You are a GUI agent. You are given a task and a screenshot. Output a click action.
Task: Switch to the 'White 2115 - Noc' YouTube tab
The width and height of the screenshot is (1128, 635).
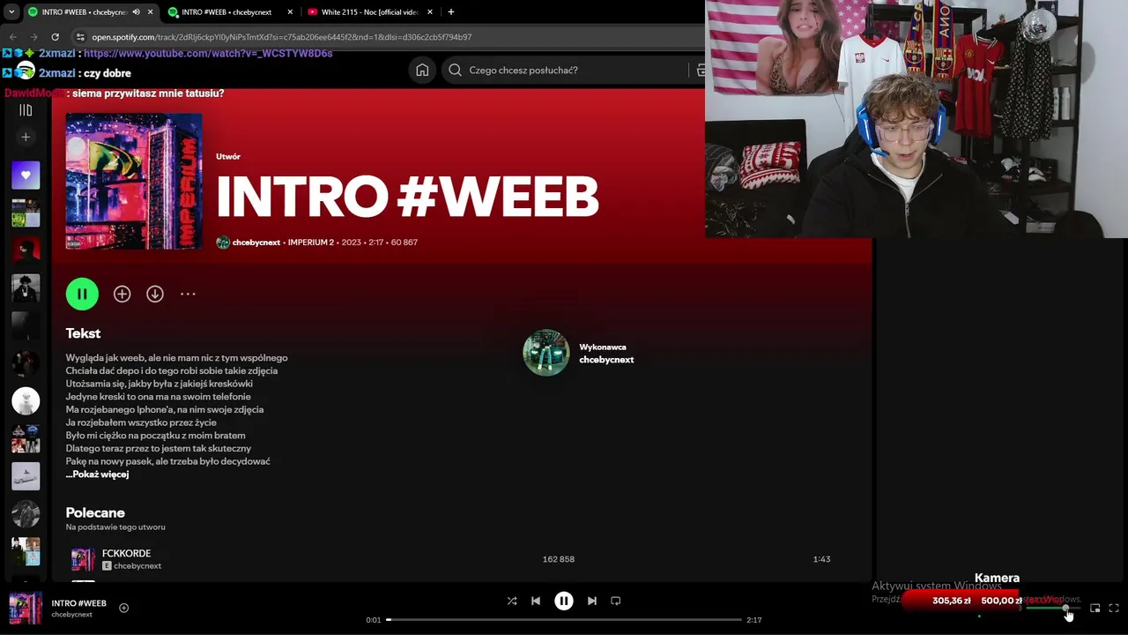pyautogui.click(x=369, y=12)
